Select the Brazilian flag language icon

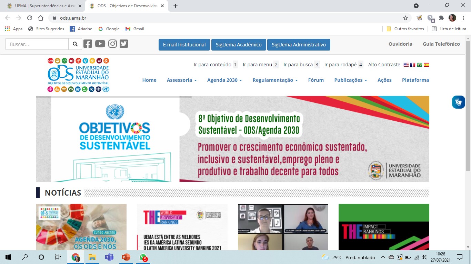point(420,65)
